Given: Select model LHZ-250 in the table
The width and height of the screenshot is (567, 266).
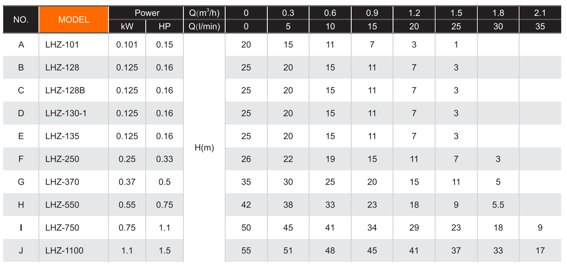Looking at the screenshot, I should (62, 159).
